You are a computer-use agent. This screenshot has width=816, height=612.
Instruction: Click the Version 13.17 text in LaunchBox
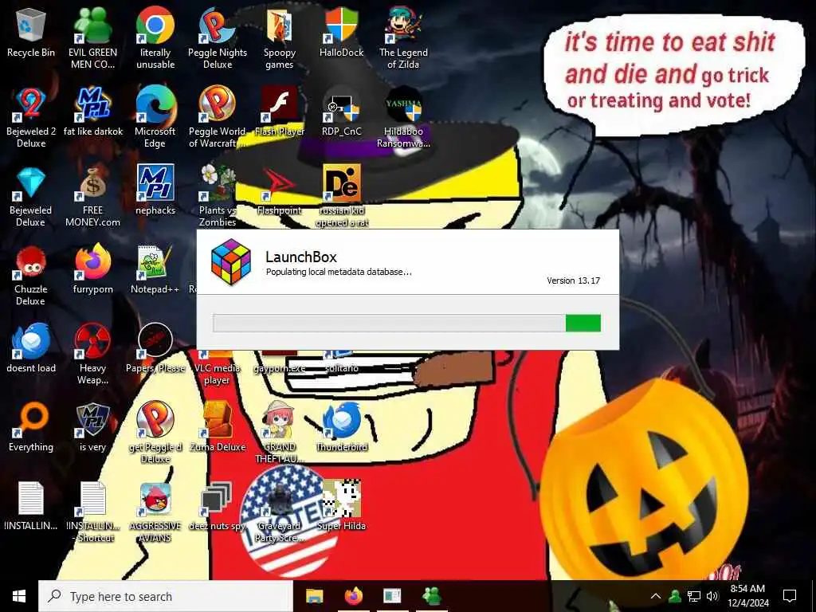pyautogui.click(x=573, y=280)
